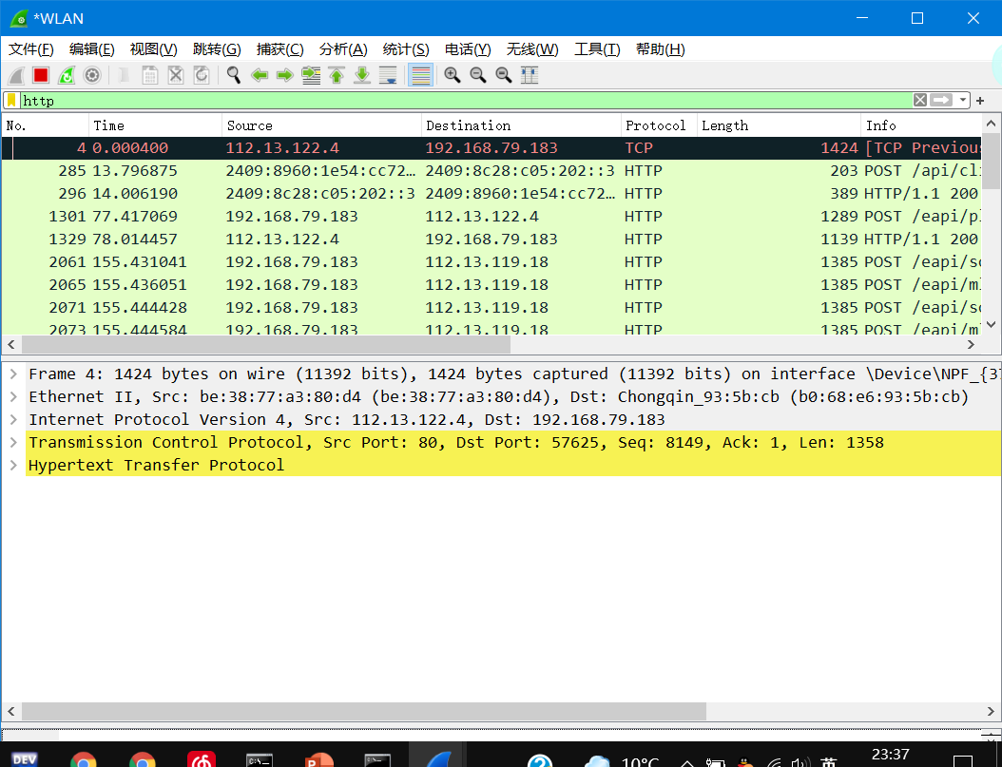Image resolution: width=1002 pixels, height=767 pixels.
Task: Open the 无线(W) menu
Action: pos(531,48)
